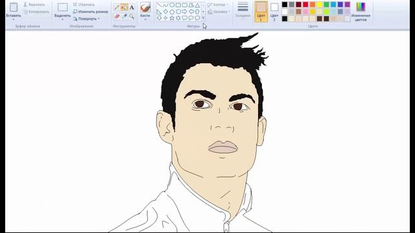Choose the Triangle shape

(197, 5)
